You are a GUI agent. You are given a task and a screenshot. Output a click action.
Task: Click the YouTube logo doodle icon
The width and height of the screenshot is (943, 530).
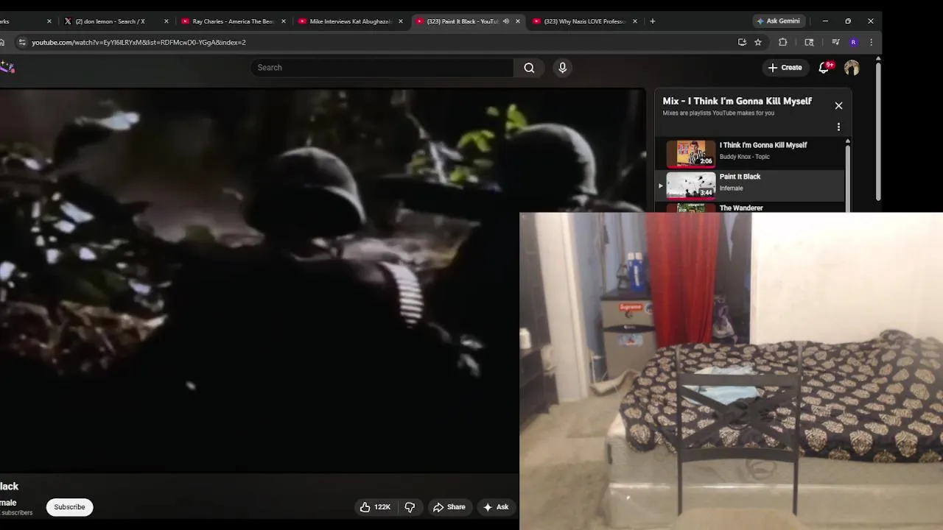7,68
